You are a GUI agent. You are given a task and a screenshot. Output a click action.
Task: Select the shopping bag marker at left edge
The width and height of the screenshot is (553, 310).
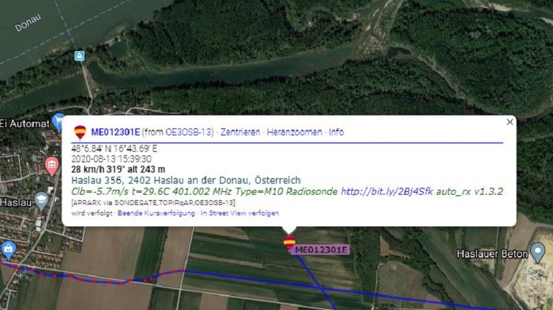[x=8, y=250]
